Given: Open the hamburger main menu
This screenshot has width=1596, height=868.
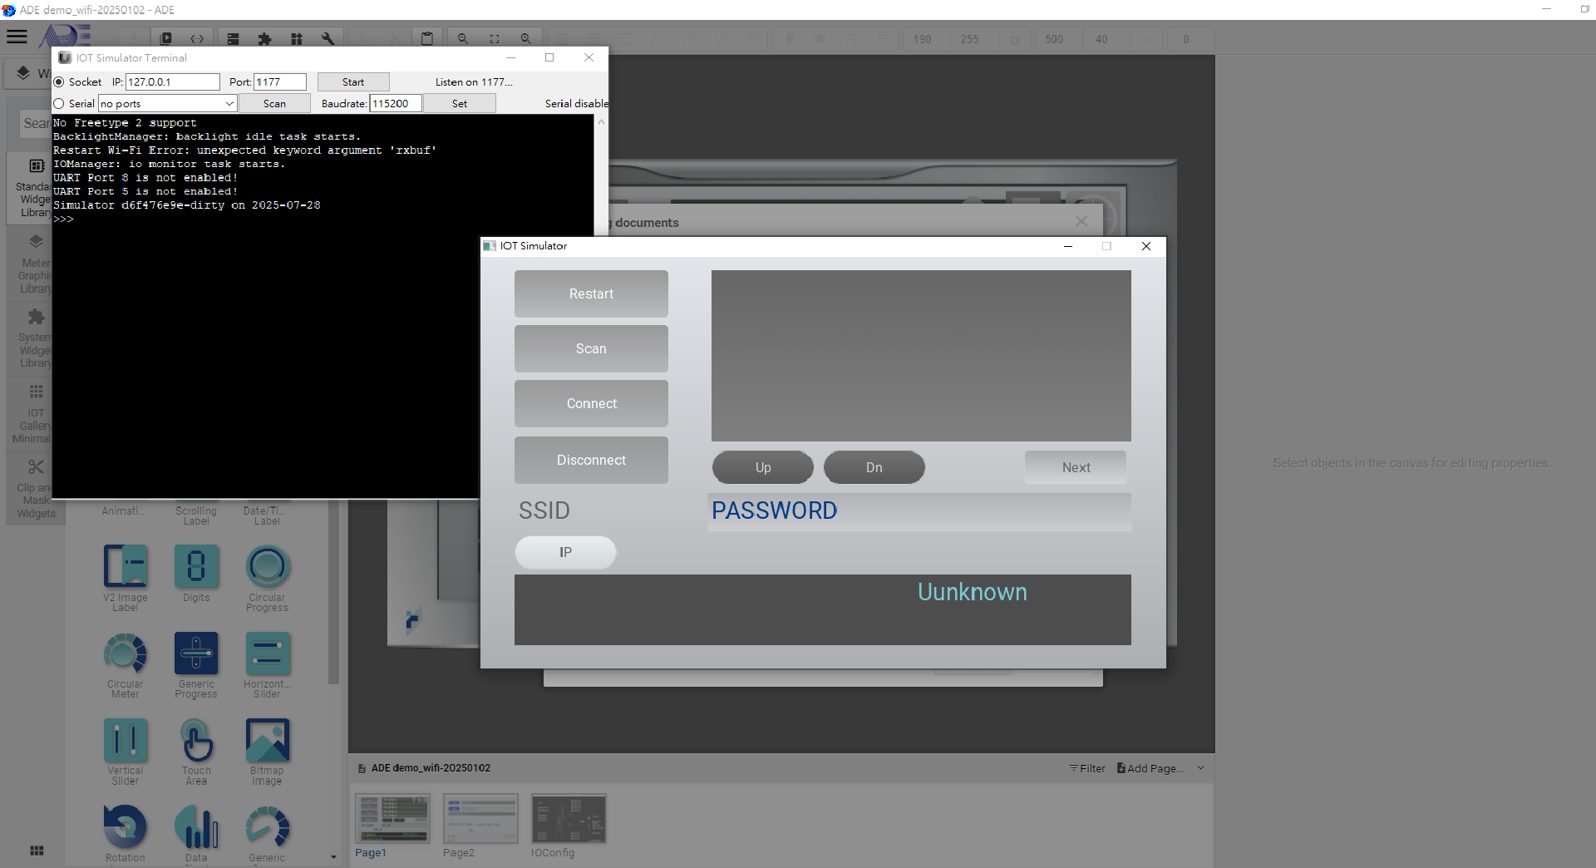Looking at the screenshot, I should pos(17,37).
